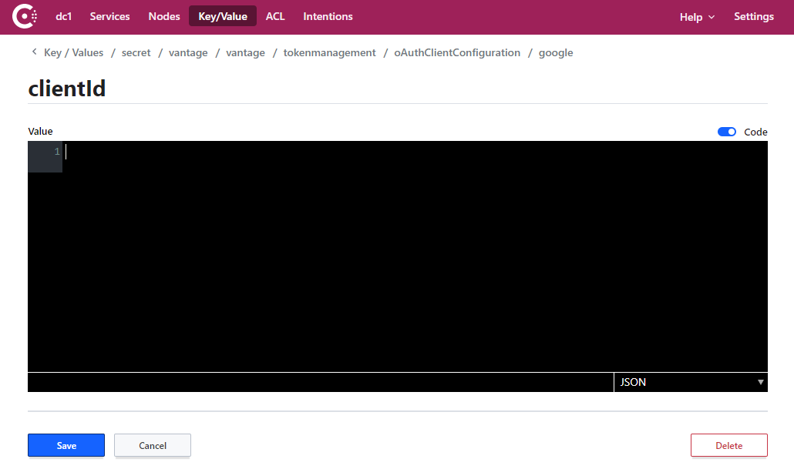Cancel editing the clientId key
Screen dimensions: 794x469
tap(152, 445)
